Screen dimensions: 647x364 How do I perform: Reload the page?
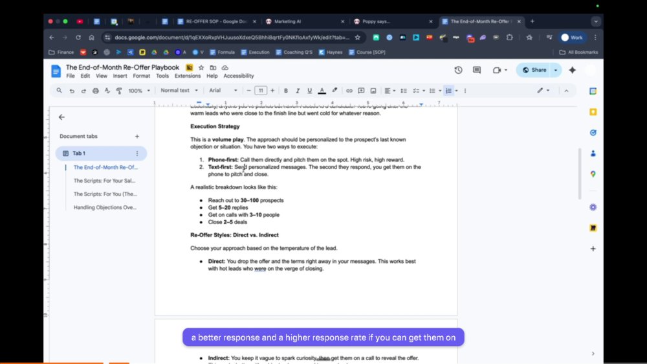coord(78,38)
